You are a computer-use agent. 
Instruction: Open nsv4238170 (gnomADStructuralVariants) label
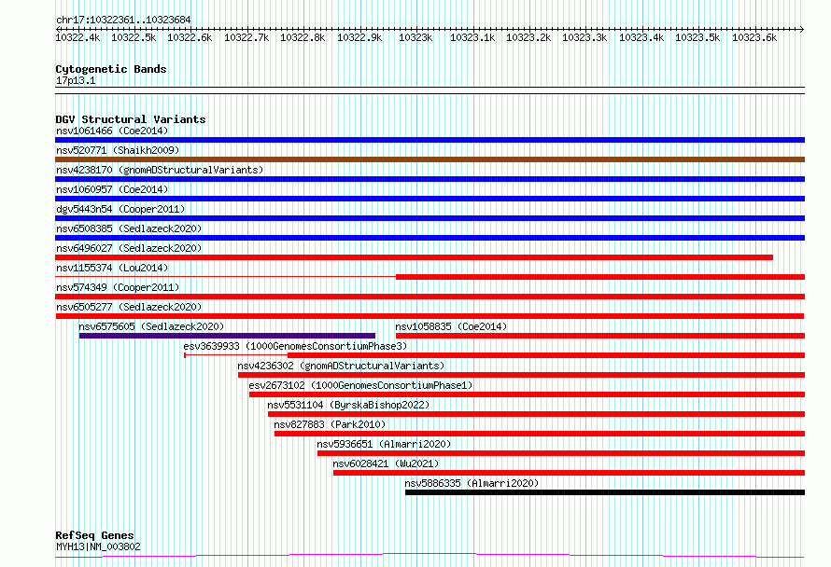pos(160,170)
